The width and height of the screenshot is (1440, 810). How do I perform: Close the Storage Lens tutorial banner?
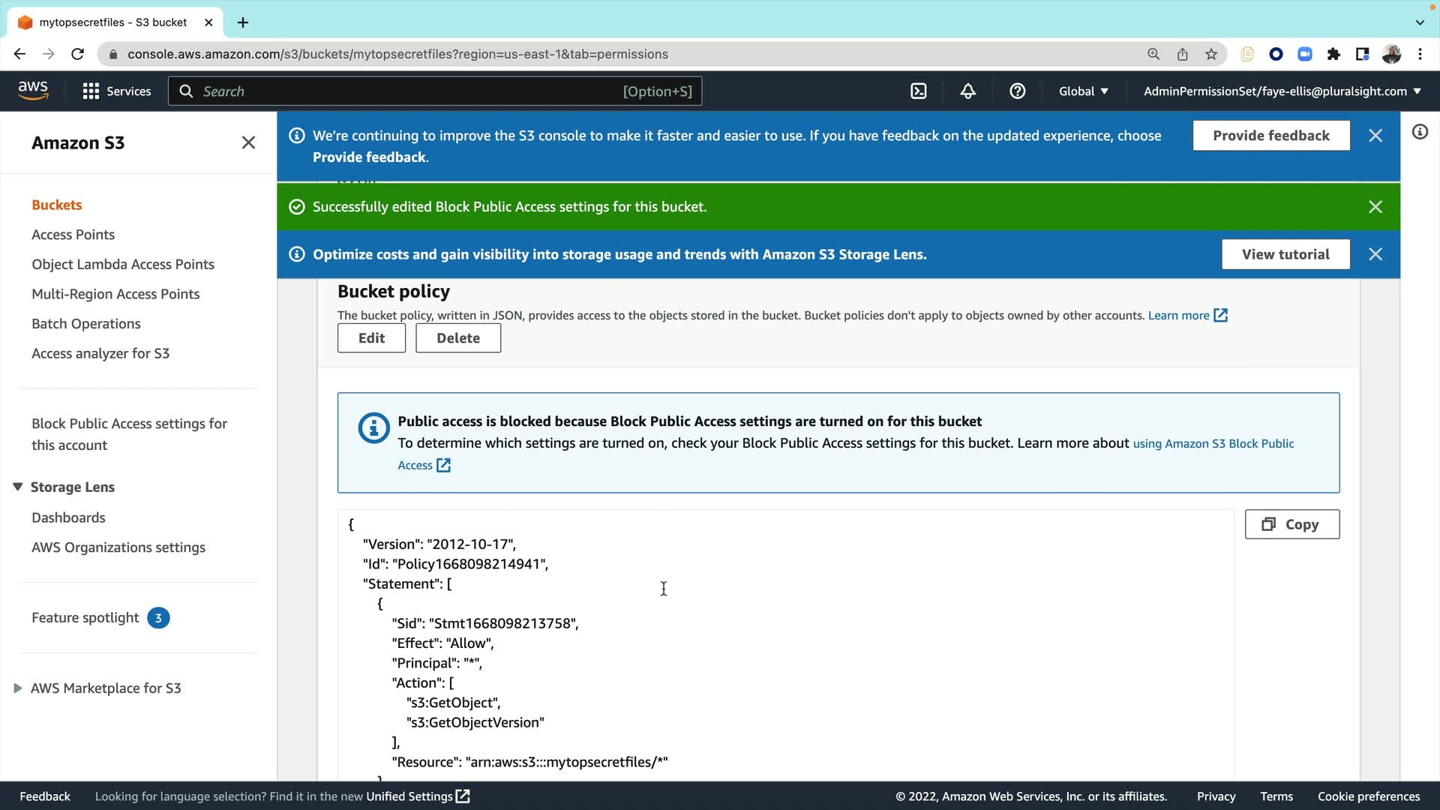click(x=1375, y=254)
